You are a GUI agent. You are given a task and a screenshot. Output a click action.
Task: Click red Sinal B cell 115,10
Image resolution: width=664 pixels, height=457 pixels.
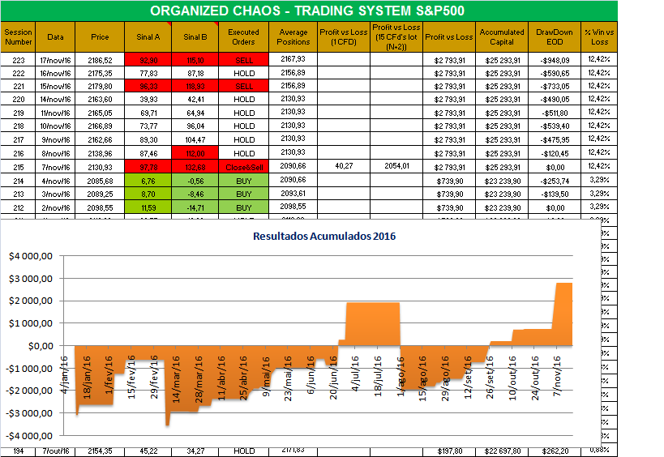tap(195, 60)
